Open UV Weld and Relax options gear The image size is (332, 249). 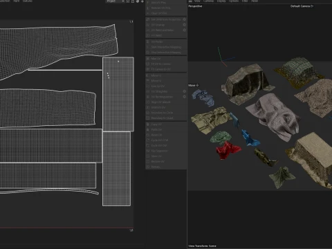point(184,30)
